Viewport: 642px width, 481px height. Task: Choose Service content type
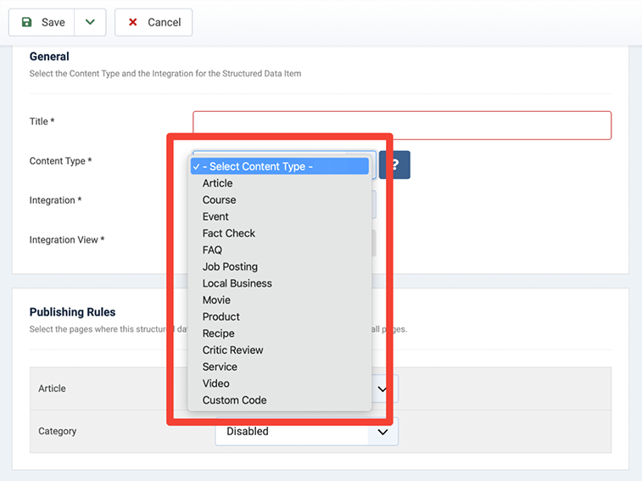pos(280,366)
